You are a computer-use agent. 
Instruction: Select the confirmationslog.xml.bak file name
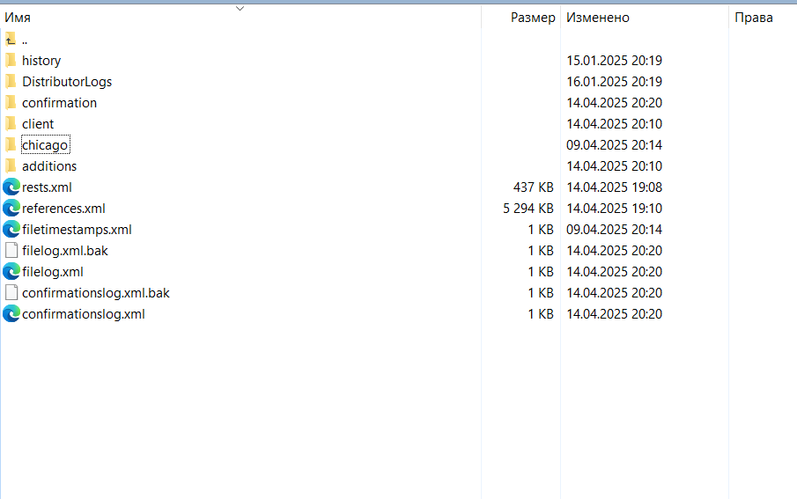click(96, 293)
